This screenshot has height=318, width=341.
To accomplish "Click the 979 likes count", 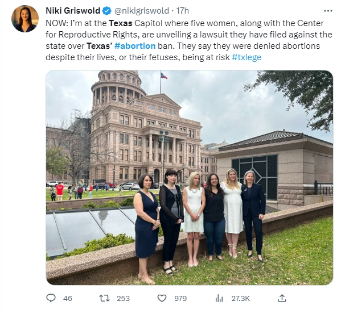I will (x=180, y=299).
